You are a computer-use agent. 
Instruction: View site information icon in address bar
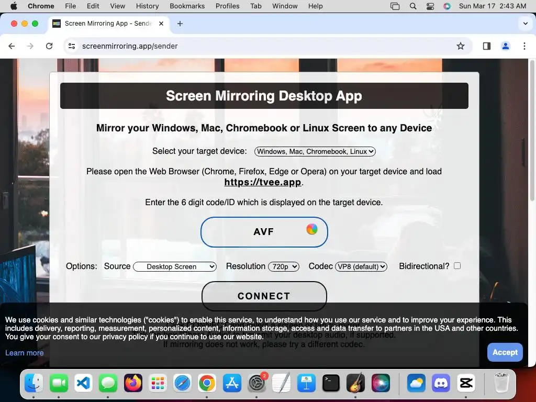(x=71, y=46)
